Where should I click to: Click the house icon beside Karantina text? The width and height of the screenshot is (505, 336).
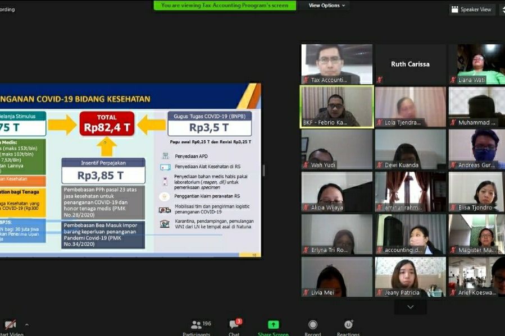point(165,224)
